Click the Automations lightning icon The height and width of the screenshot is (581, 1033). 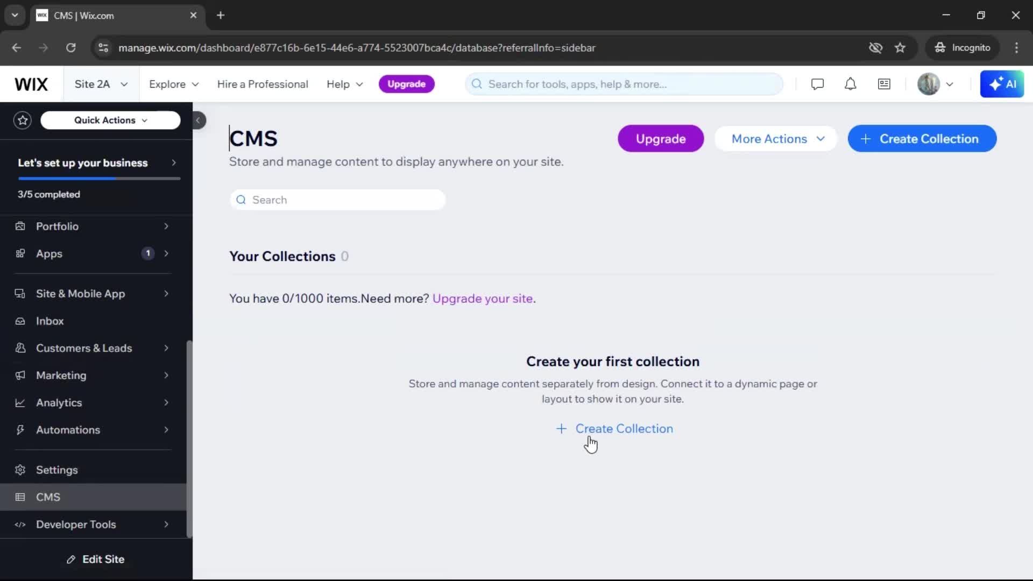tap(20, 430)
